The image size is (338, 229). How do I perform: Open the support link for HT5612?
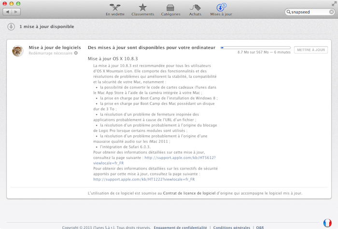coord(180,158)
